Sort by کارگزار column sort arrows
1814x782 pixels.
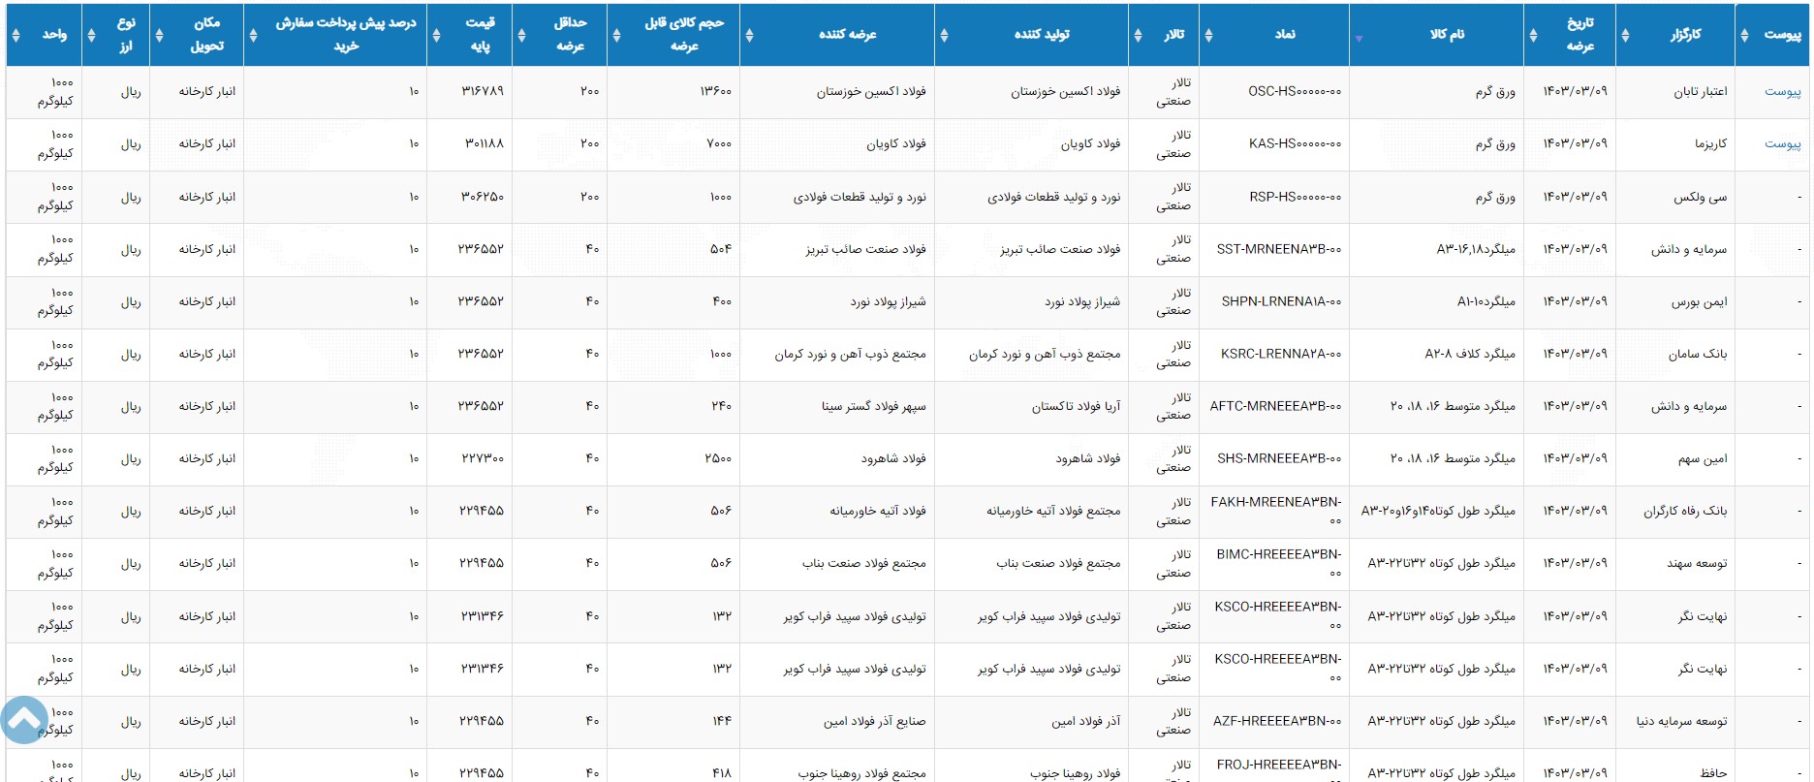1625,35
